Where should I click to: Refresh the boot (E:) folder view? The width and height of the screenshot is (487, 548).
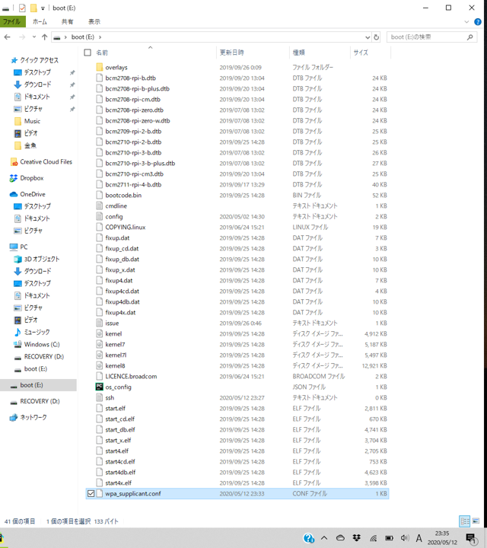coord(376,37)
